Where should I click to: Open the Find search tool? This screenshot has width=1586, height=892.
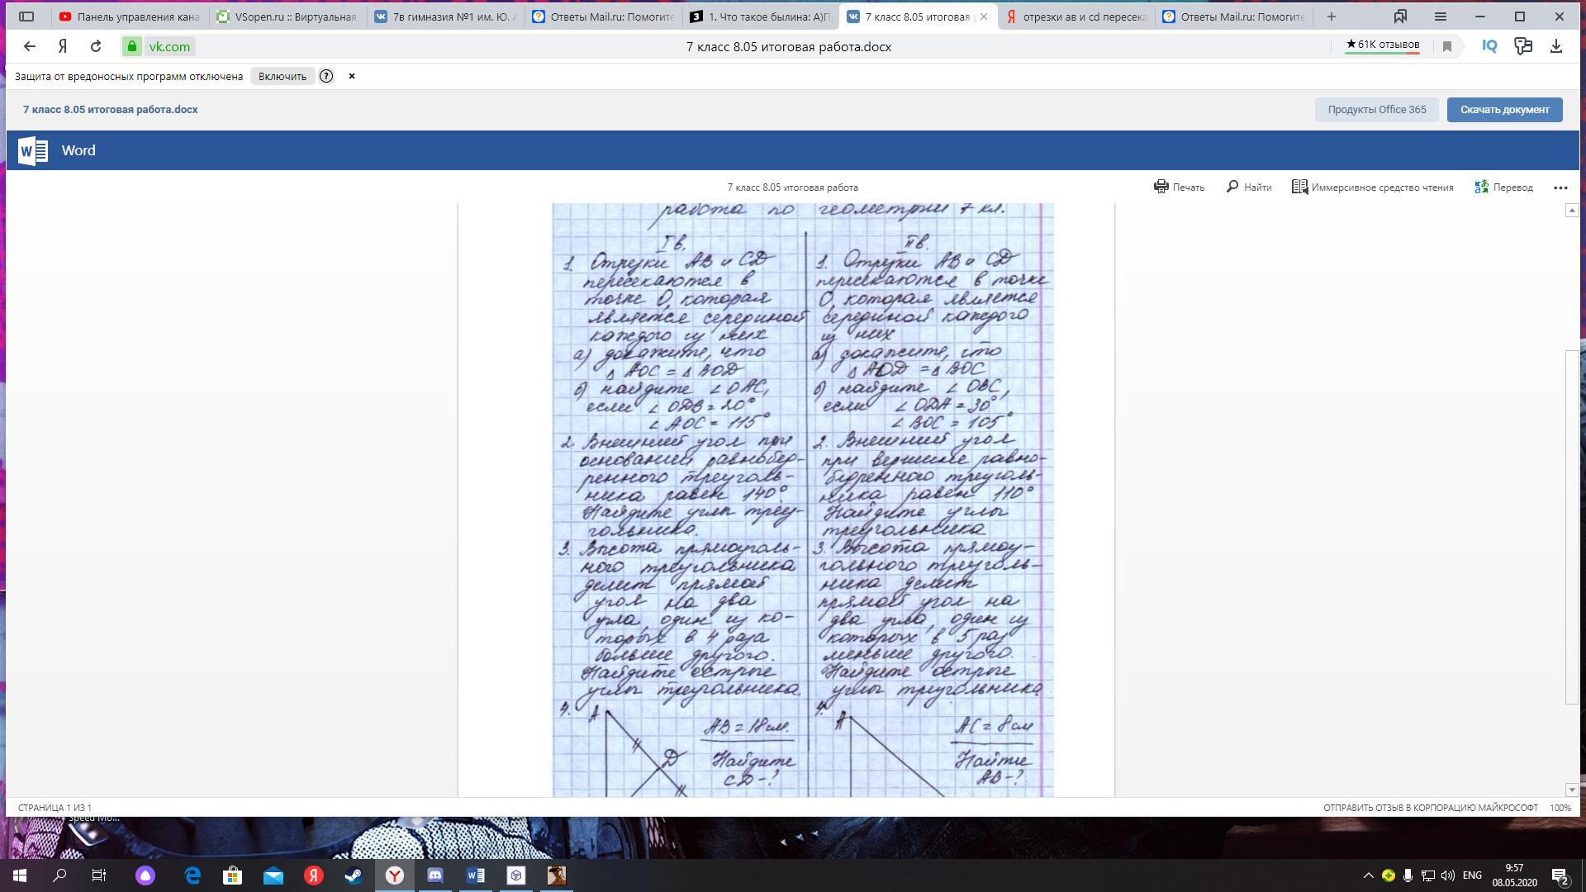(x=1248, y=187)
